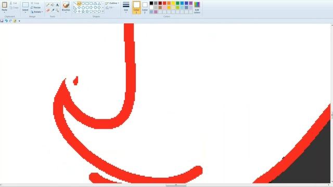
Task: Save the drawing from quick access toolbar
Action: (2, 21)
